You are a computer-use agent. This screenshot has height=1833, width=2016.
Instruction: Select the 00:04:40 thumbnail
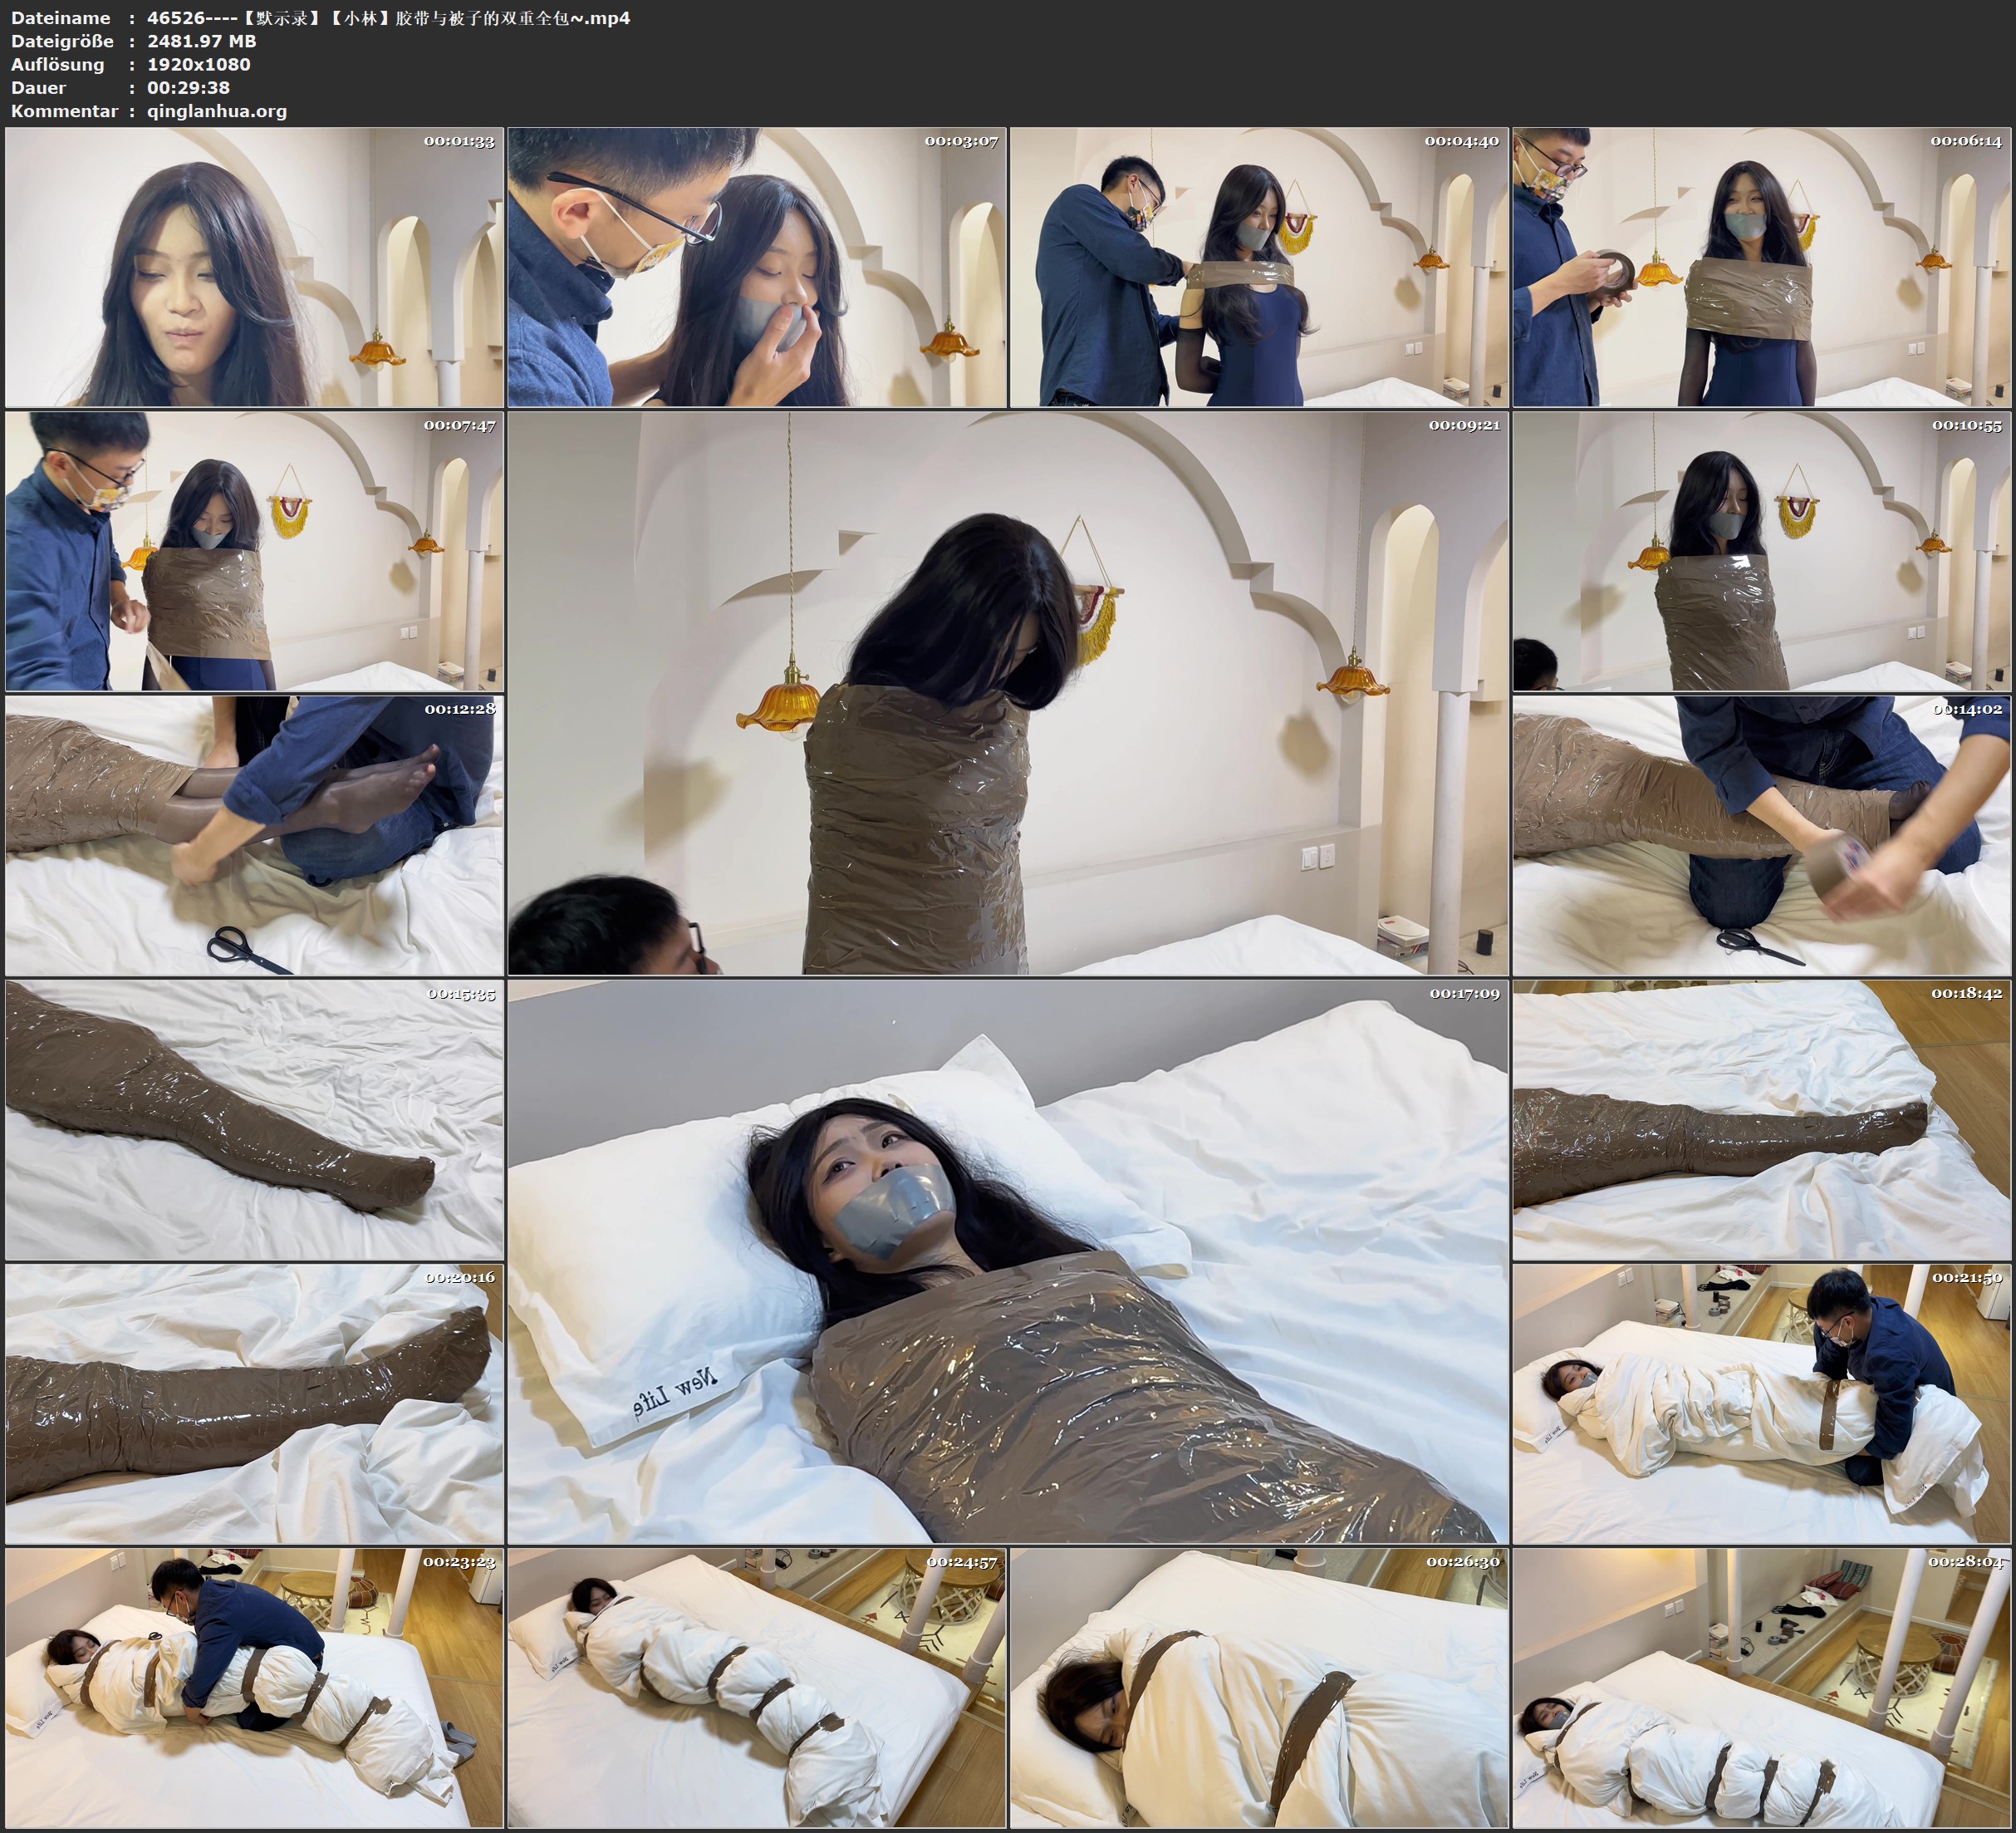coord(1259,268)
